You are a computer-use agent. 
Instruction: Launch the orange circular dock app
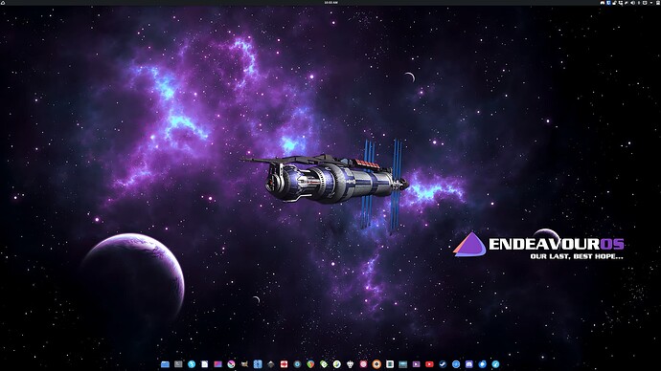[376, 364]
